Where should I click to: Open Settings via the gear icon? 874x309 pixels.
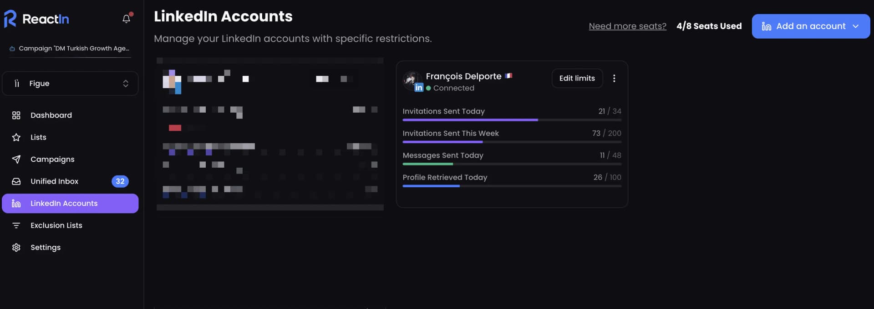tap(16, 247)
